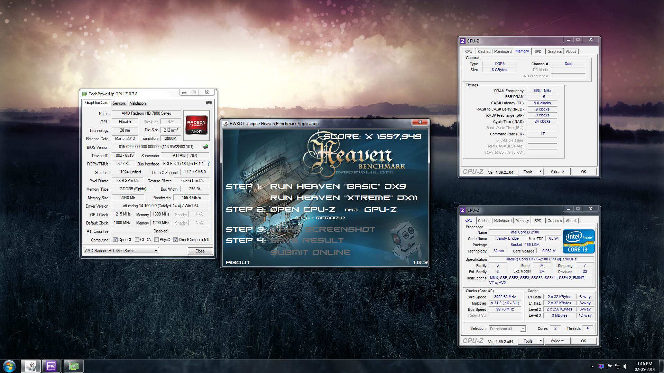Screen dimensions: 664x373
Task: Click About in the Heaven Benchmark window
Action: (x=238, y=262)
